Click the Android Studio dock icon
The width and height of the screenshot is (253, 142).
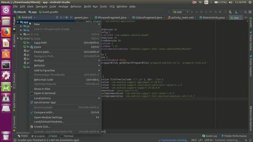pos(6,87)
